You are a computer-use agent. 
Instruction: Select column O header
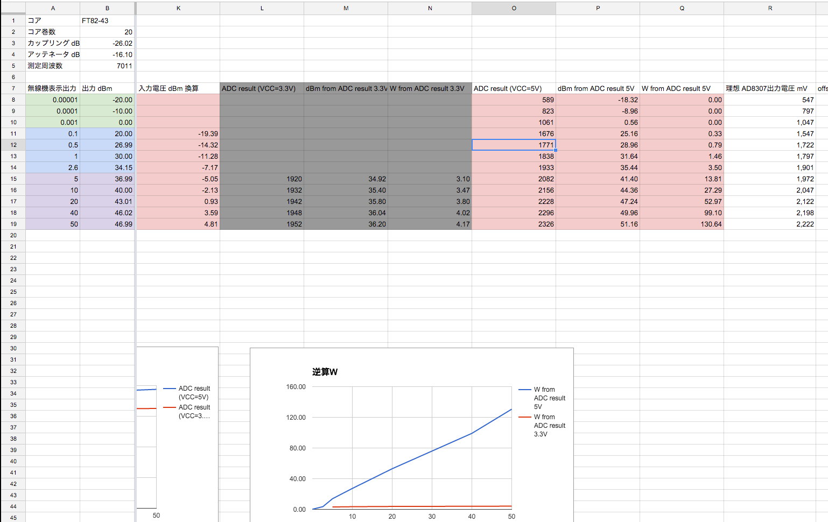[514, 8]
